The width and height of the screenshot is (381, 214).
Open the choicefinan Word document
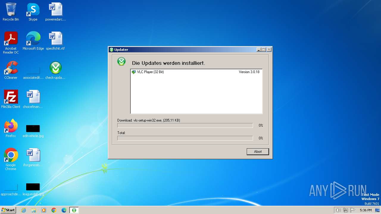coord(33,99)
